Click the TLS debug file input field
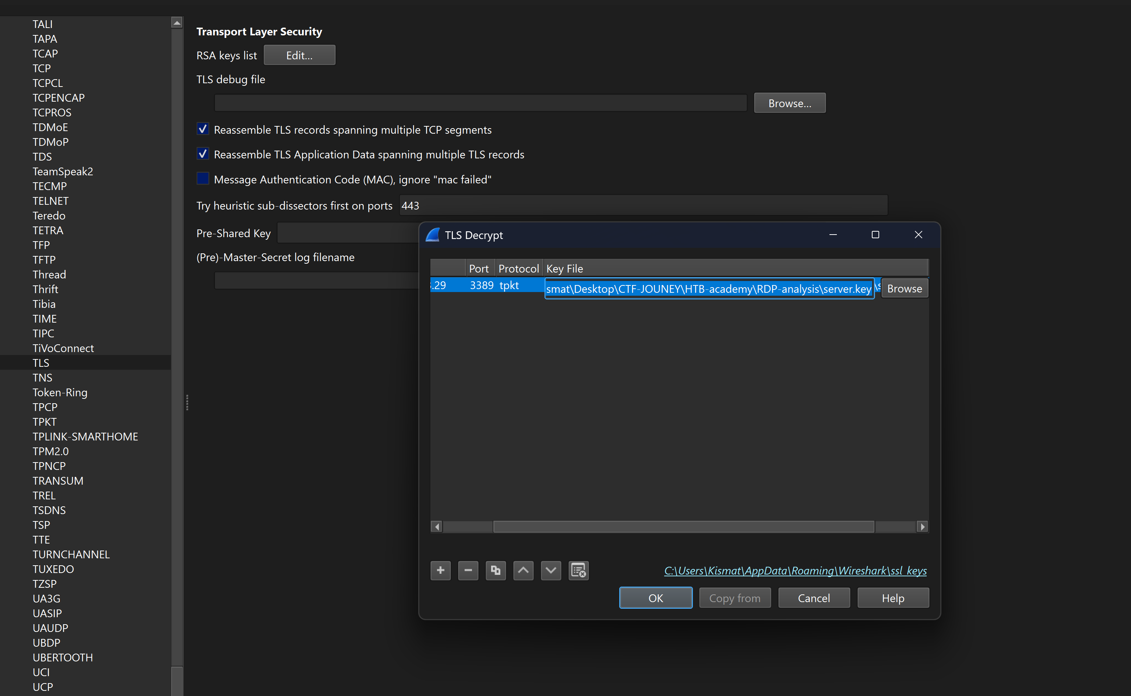The height and width of the screenshot is (696, 1131). click(480, 103)
